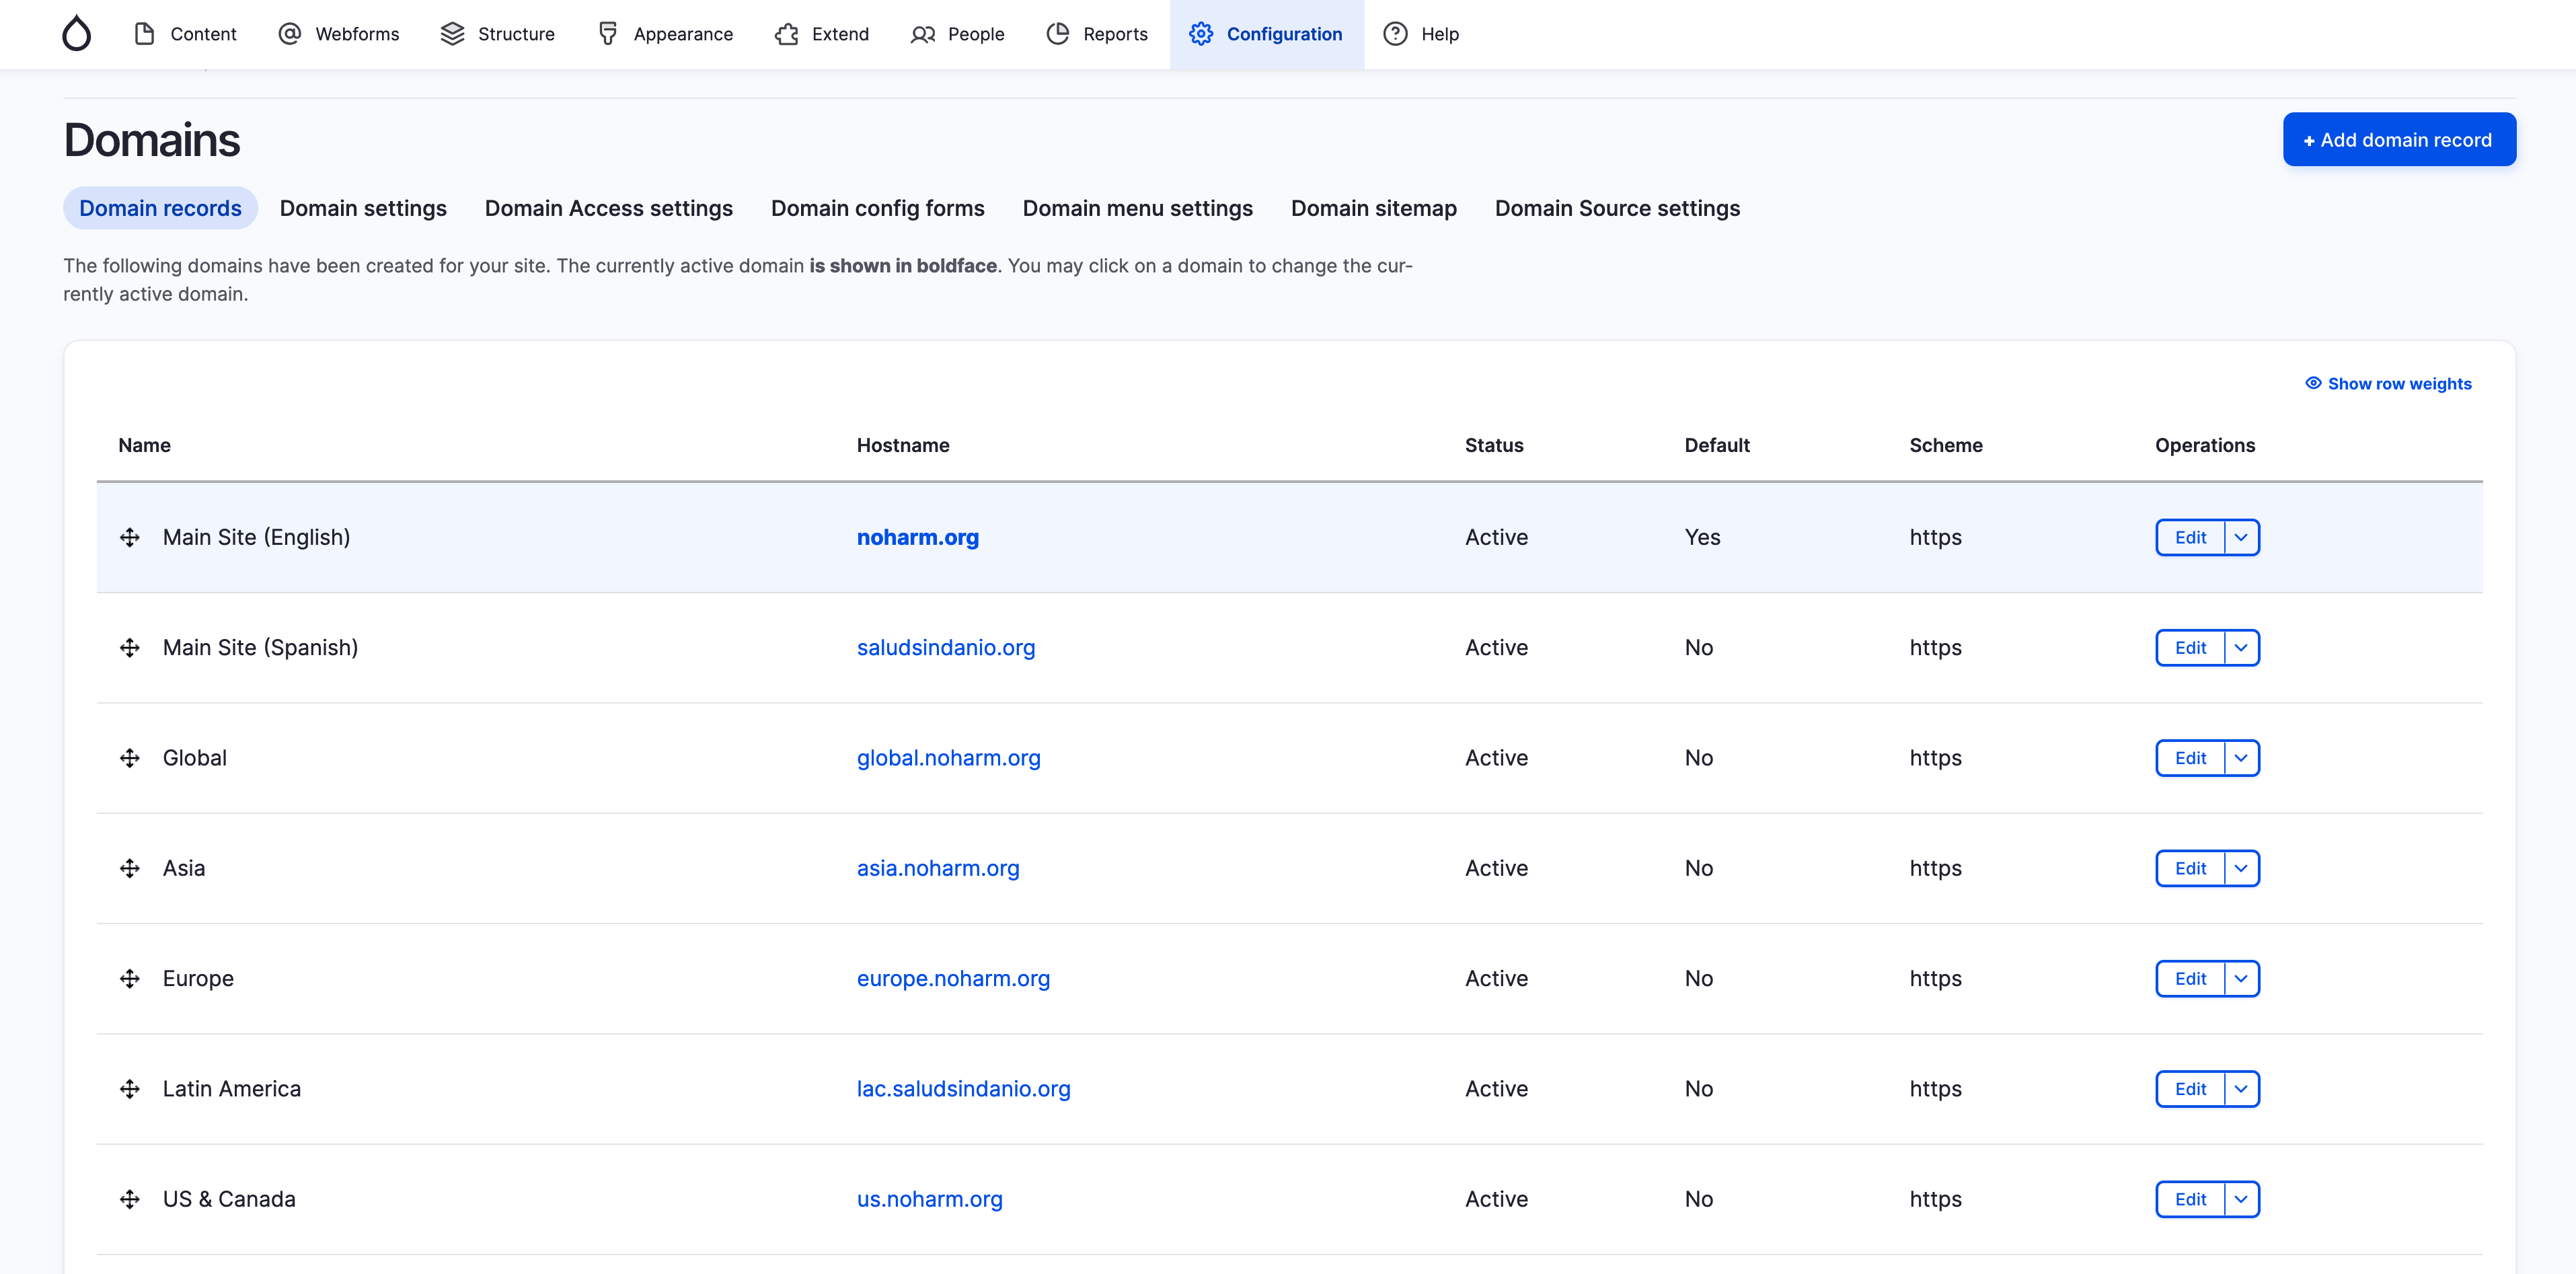2576x1274 pixels.
Task: Expand operations dropdown for asia.noharm.org
Action: point(2241,868)
